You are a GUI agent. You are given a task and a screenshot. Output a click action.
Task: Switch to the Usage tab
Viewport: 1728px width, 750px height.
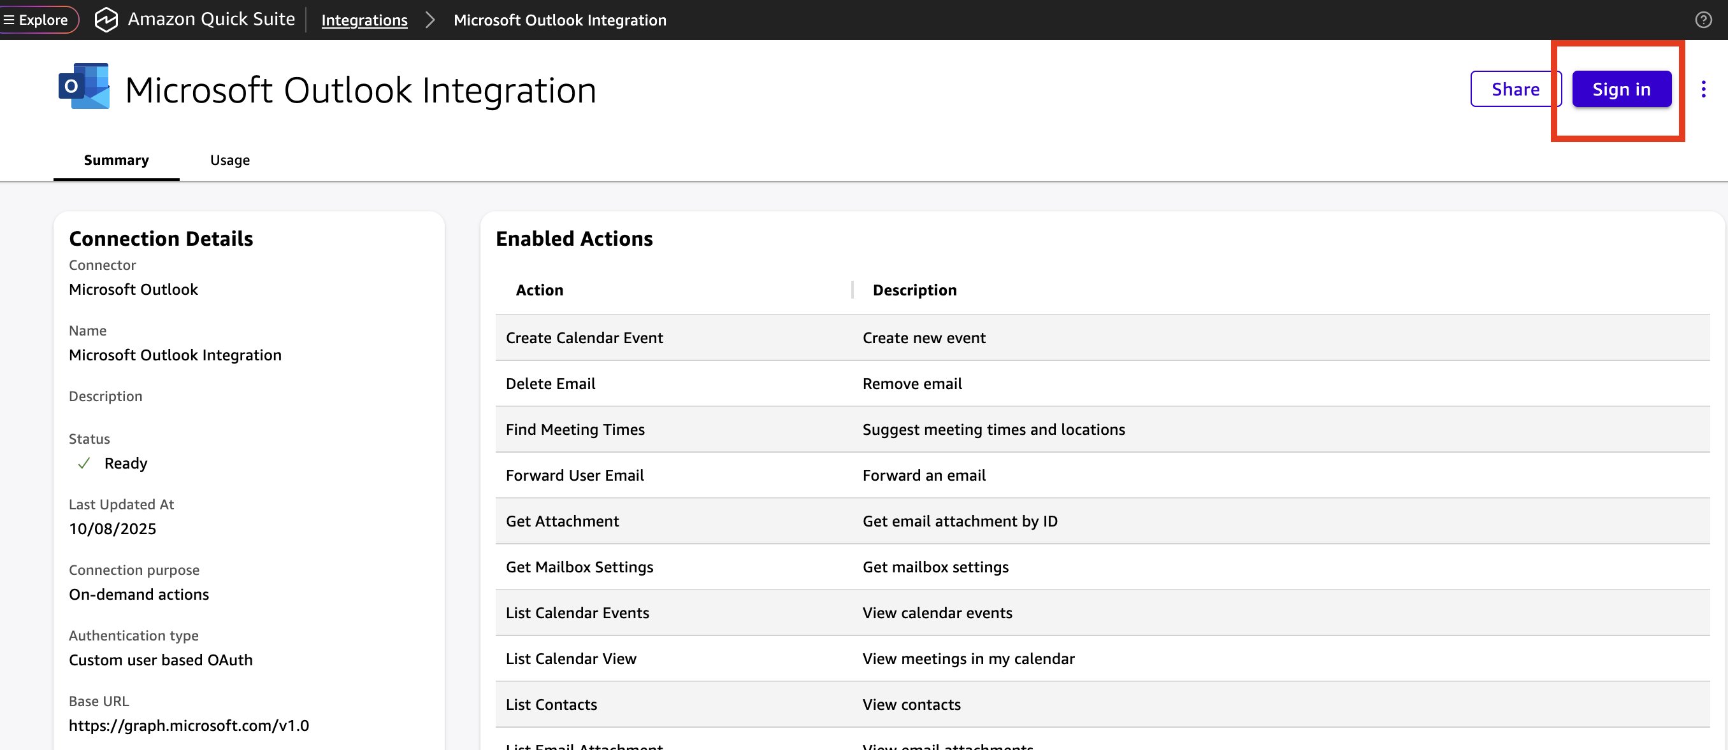pos(229,160)
